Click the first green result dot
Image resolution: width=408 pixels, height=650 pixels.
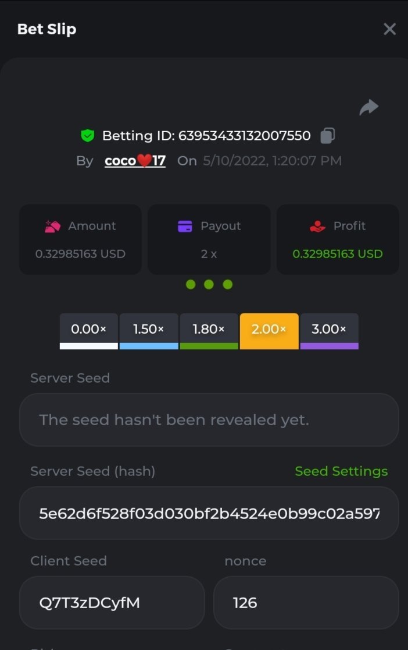pyautogui.click(x=190, y=284)
